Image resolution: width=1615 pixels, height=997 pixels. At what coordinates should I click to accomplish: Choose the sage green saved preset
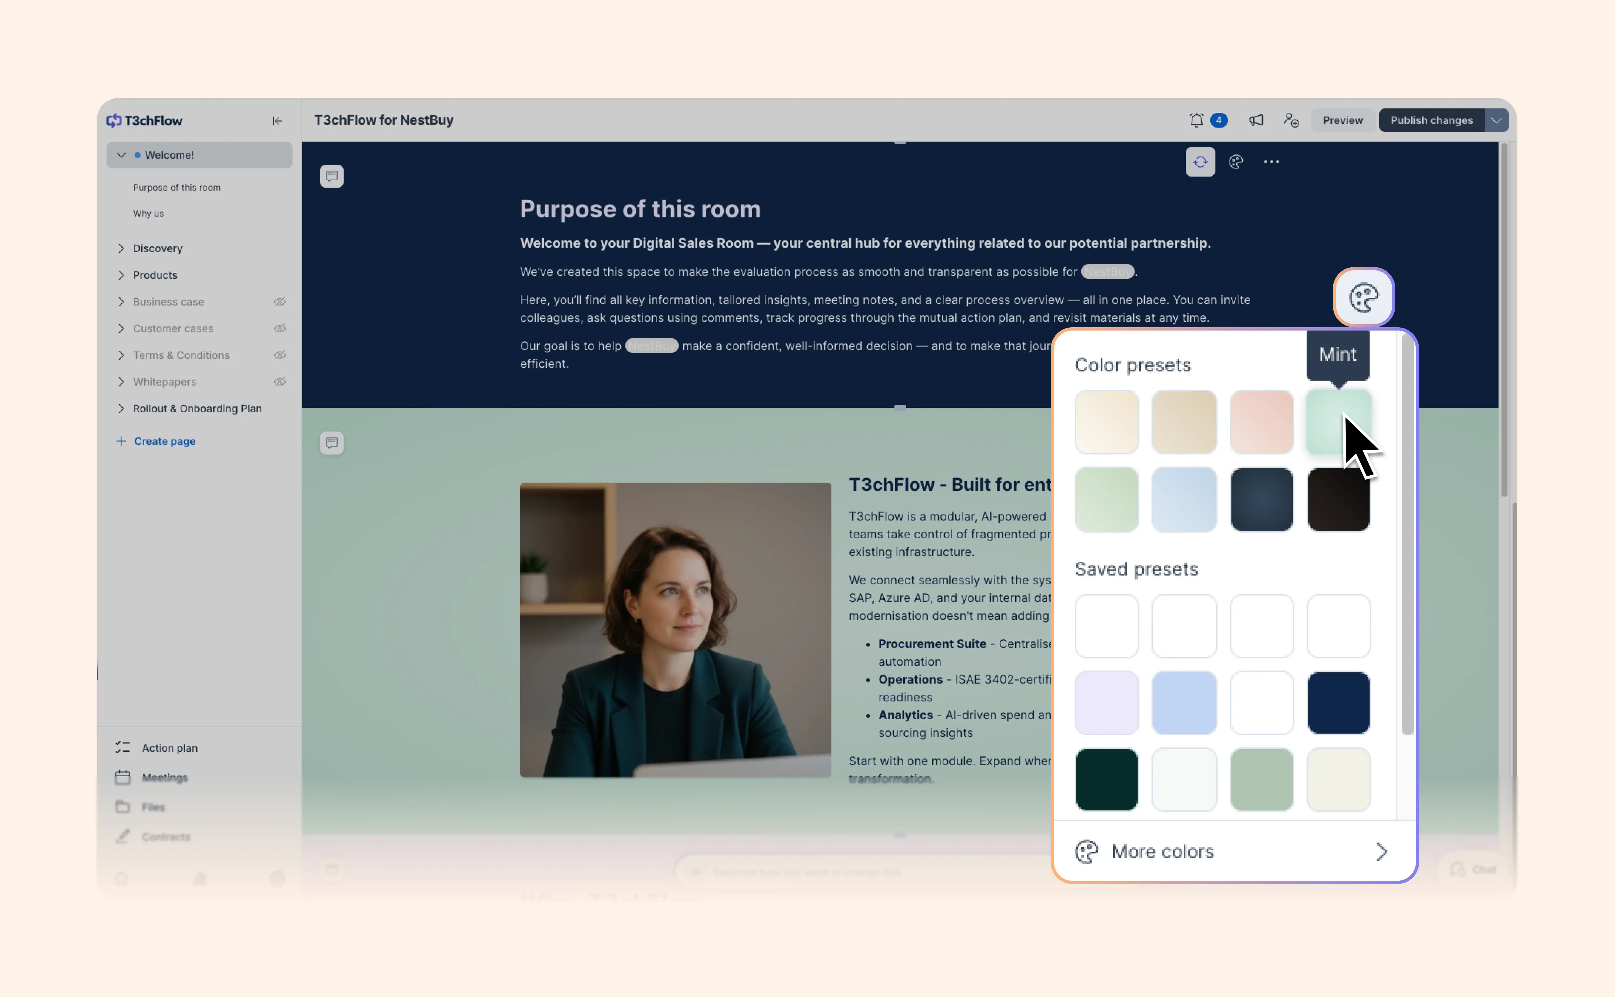pos(1262,780)
